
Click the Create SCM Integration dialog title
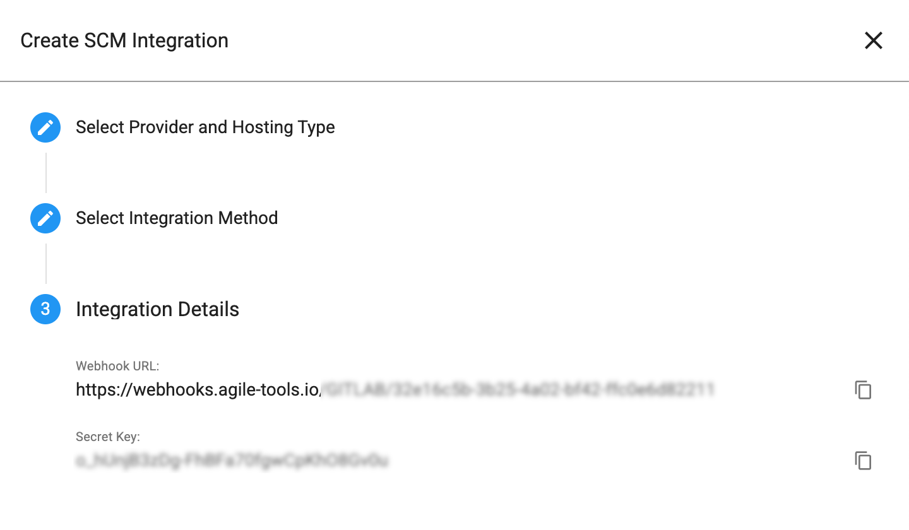[x=124, y=40]
